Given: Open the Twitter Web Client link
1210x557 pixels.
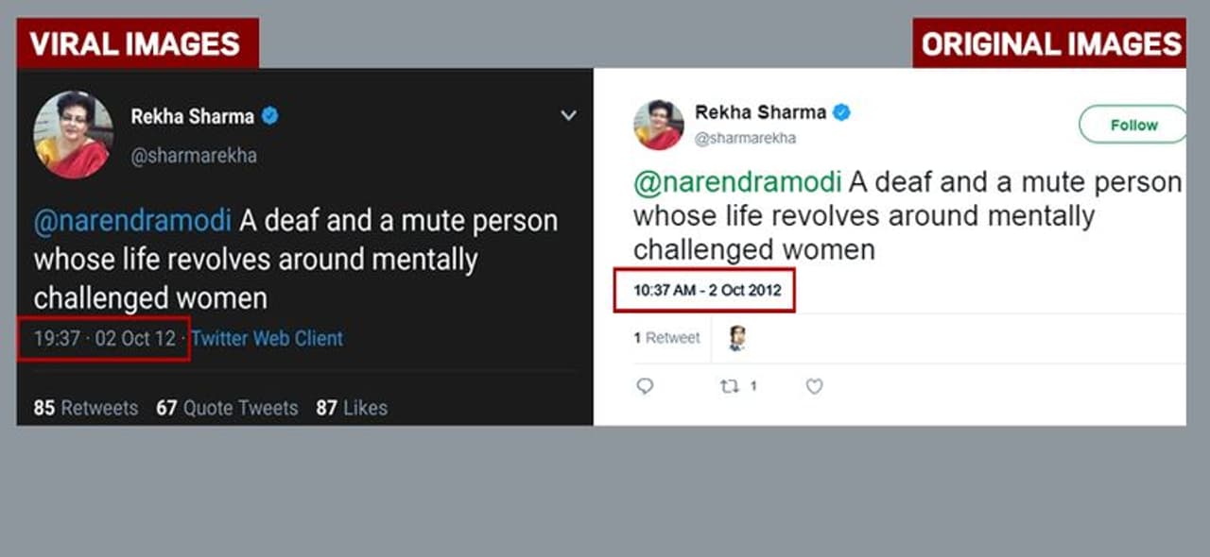Looking at the screenshot, I should coord(268,338).
